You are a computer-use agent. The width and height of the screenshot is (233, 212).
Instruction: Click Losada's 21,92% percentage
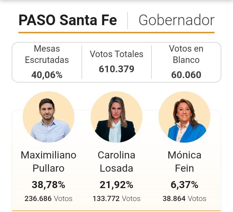116,185
